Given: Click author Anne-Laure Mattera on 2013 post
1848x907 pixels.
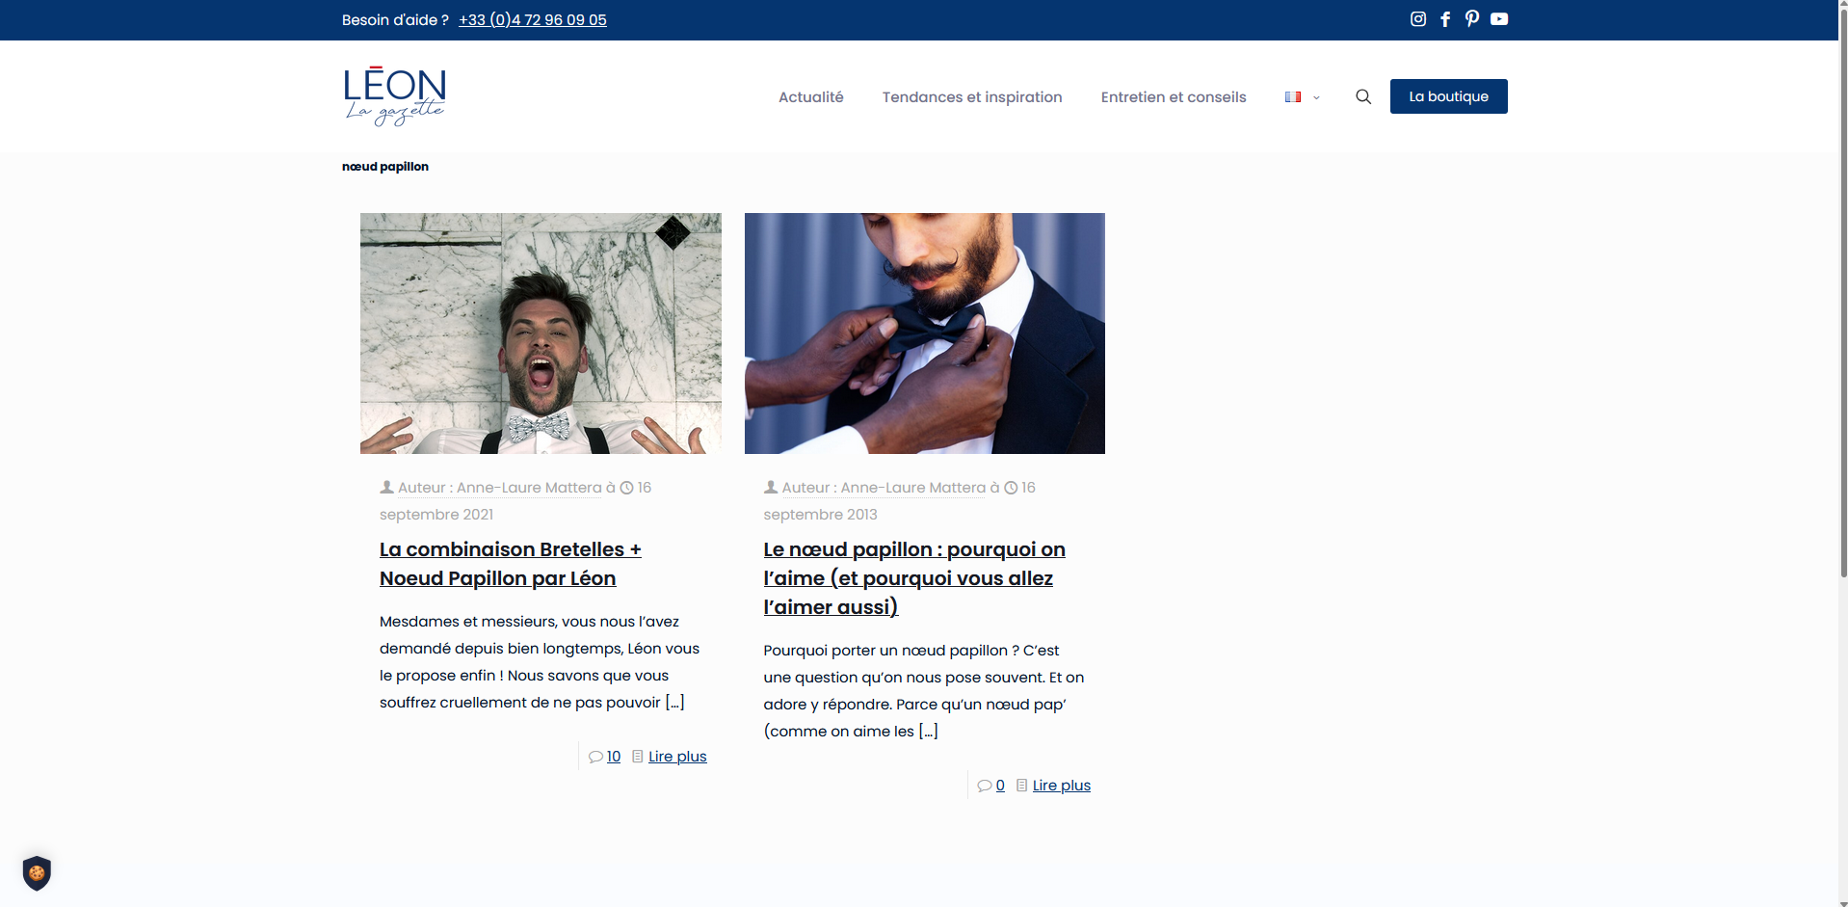Looking at the screenshot, I should (x=913, y=488).
